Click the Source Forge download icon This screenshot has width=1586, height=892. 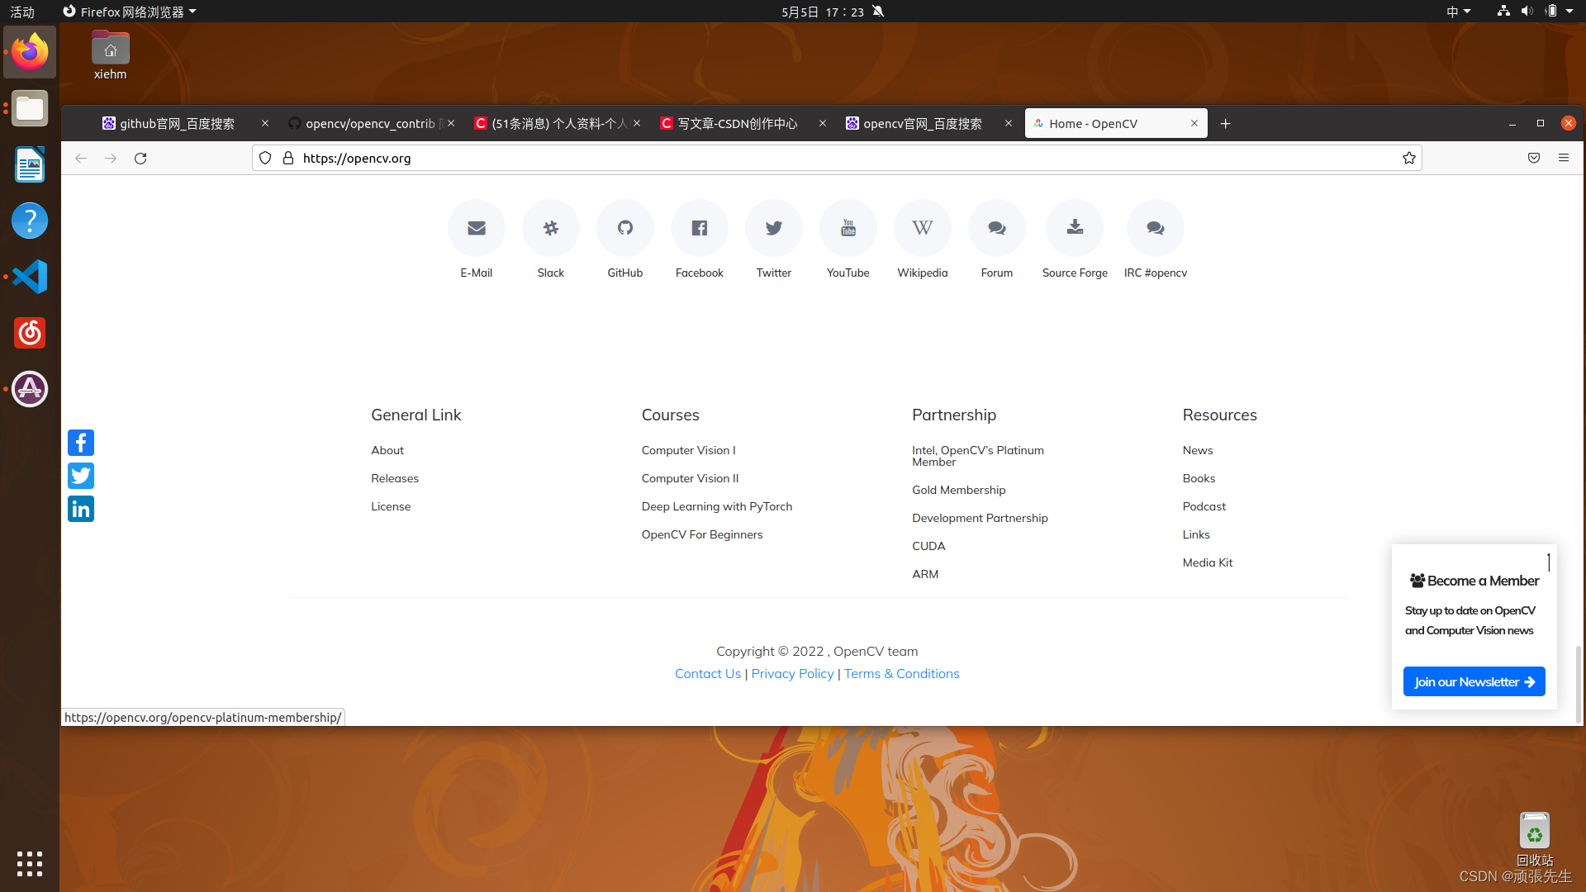tap(1074, 228)
